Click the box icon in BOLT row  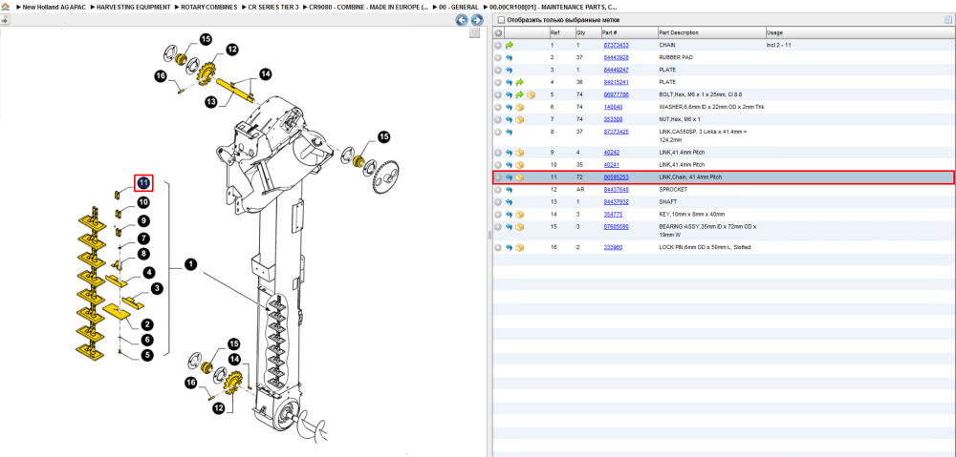[x=531, y=94]
